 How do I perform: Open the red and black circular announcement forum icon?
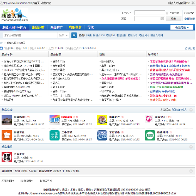7,157
